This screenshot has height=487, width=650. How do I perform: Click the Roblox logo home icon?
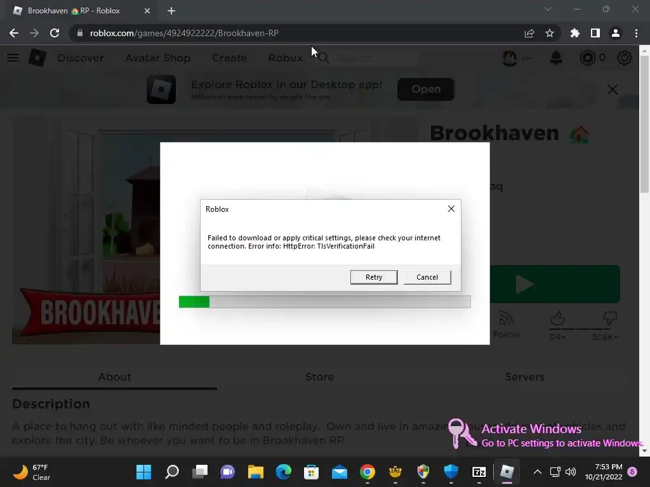tap(37, 58)
